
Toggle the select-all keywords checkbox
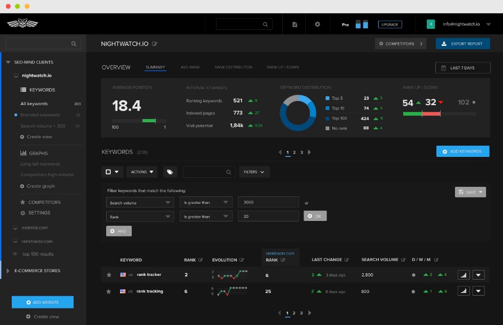tap(108, 172)
